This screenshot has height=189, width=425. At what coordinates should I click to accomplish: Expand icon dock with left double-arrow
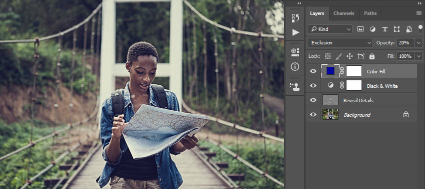(x=299, y=3)
